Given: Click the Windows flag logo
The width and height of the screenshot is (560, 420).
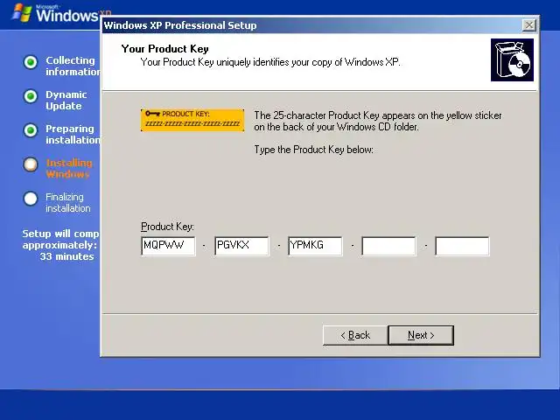Looking at the screenshot, I should (22, 13).
